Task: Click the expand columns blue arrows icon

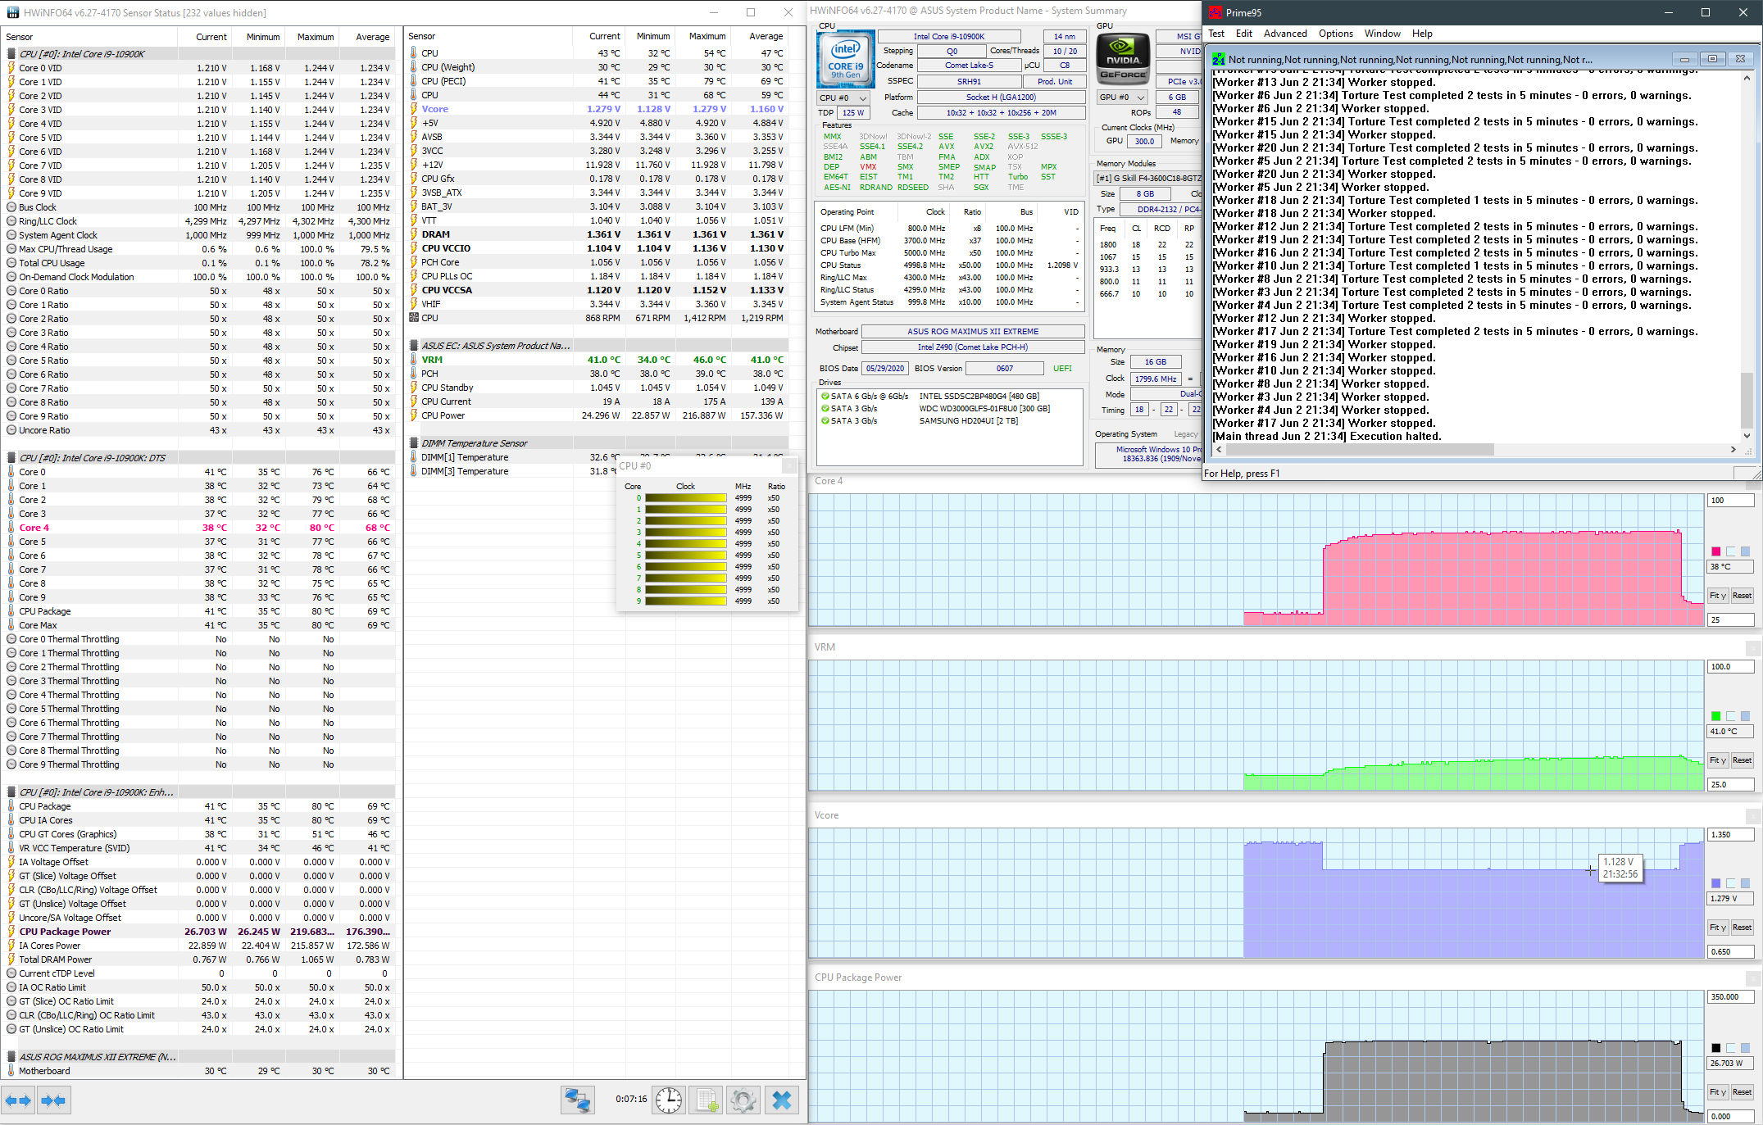Action: [18, 1100]
